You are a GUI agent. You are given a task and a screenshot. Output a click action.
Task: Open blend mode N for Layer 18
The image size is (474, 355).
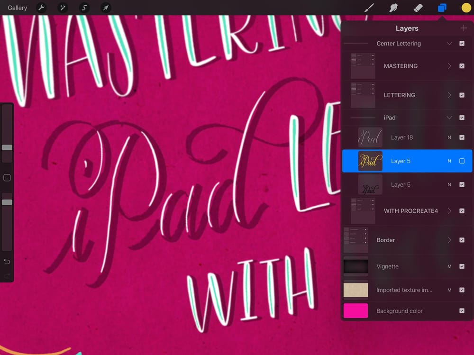coord(449,137)
